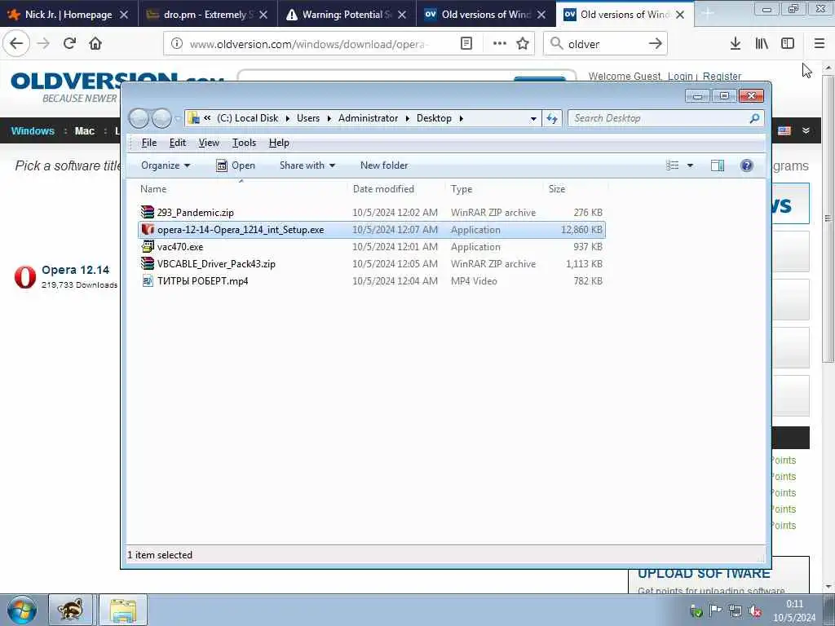
Task: Close the Nick Jr. Homepage tab
Action: [x=124, y=15]
